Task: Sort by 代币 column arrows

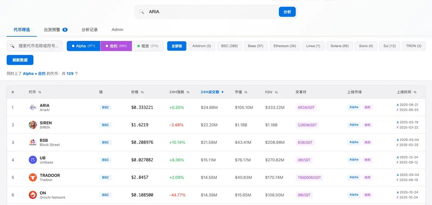Action: point(40,92)
